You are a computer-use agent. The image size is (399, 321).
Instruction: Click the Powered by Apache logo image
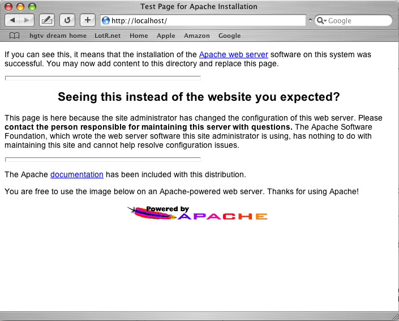[x=198, y=213]
